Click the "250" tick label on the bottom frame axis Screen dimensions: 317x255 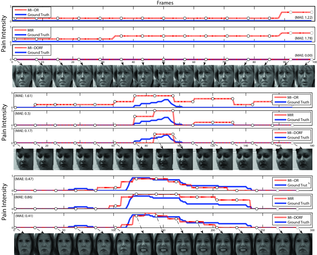pyautogui.click(x=262, y=230)
